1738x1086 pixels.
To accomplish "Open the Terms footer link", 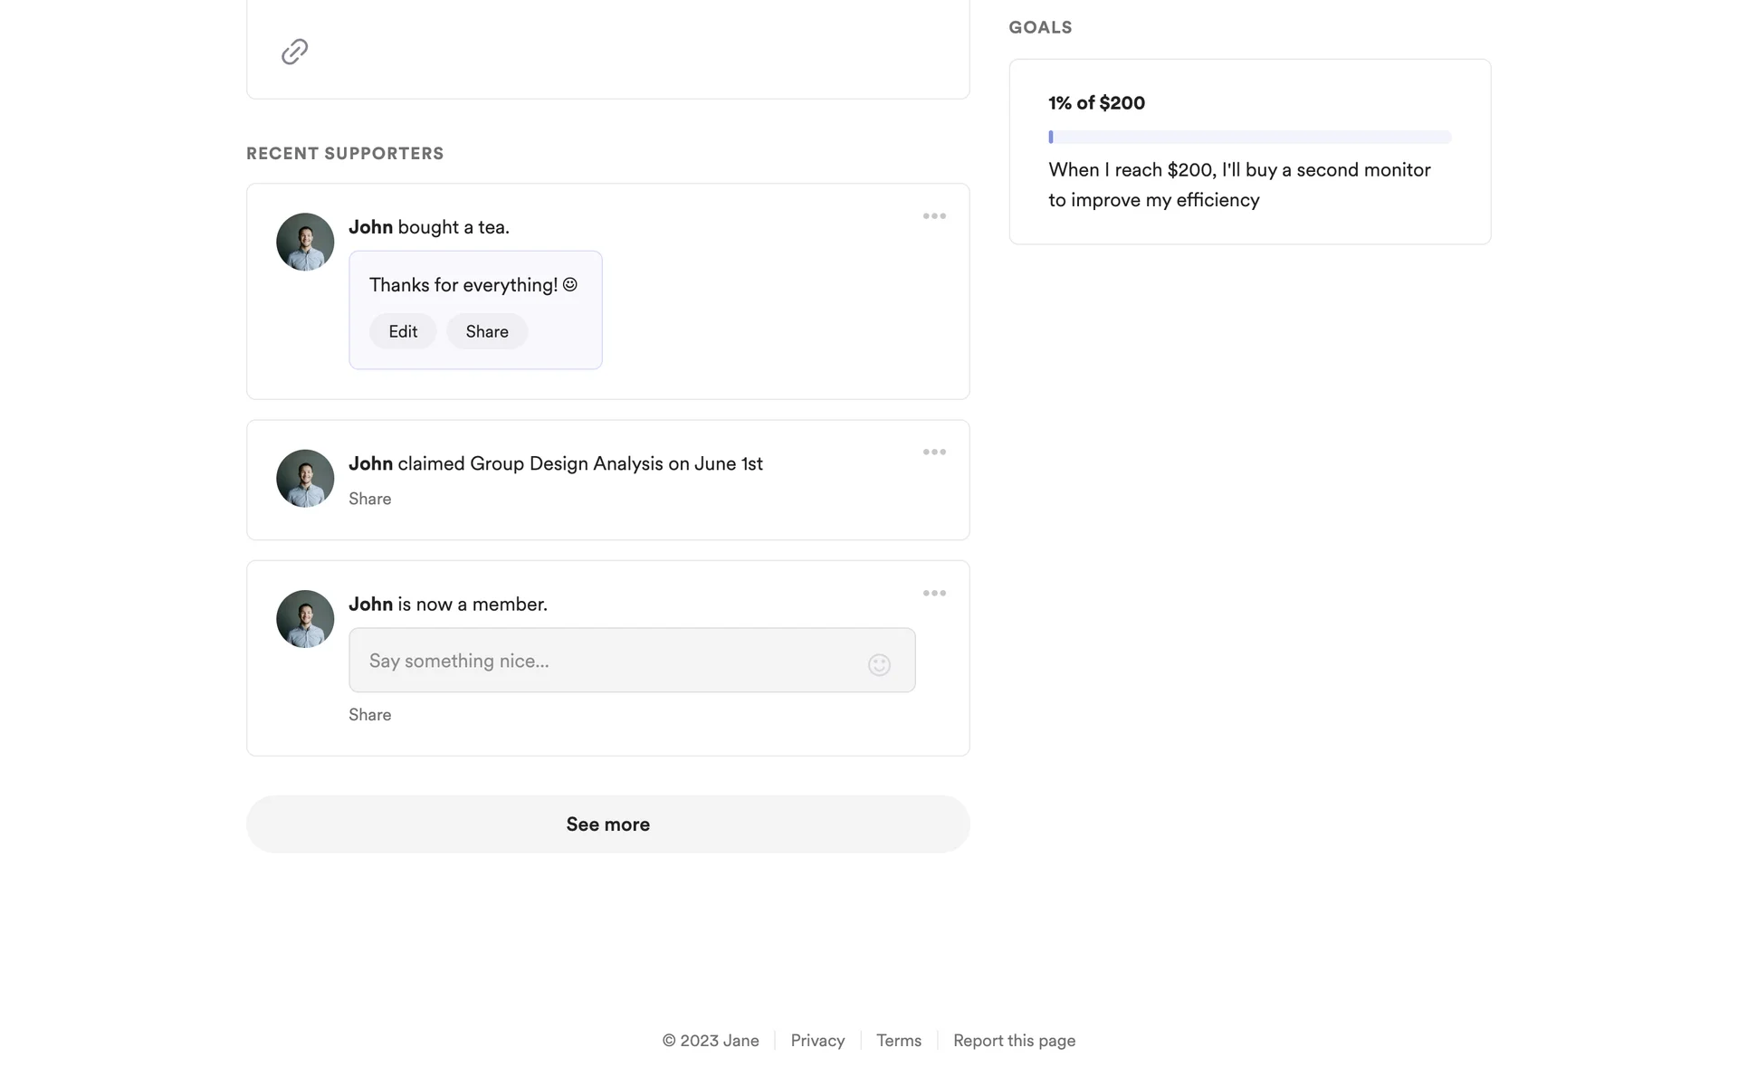I will (898, 1041).
